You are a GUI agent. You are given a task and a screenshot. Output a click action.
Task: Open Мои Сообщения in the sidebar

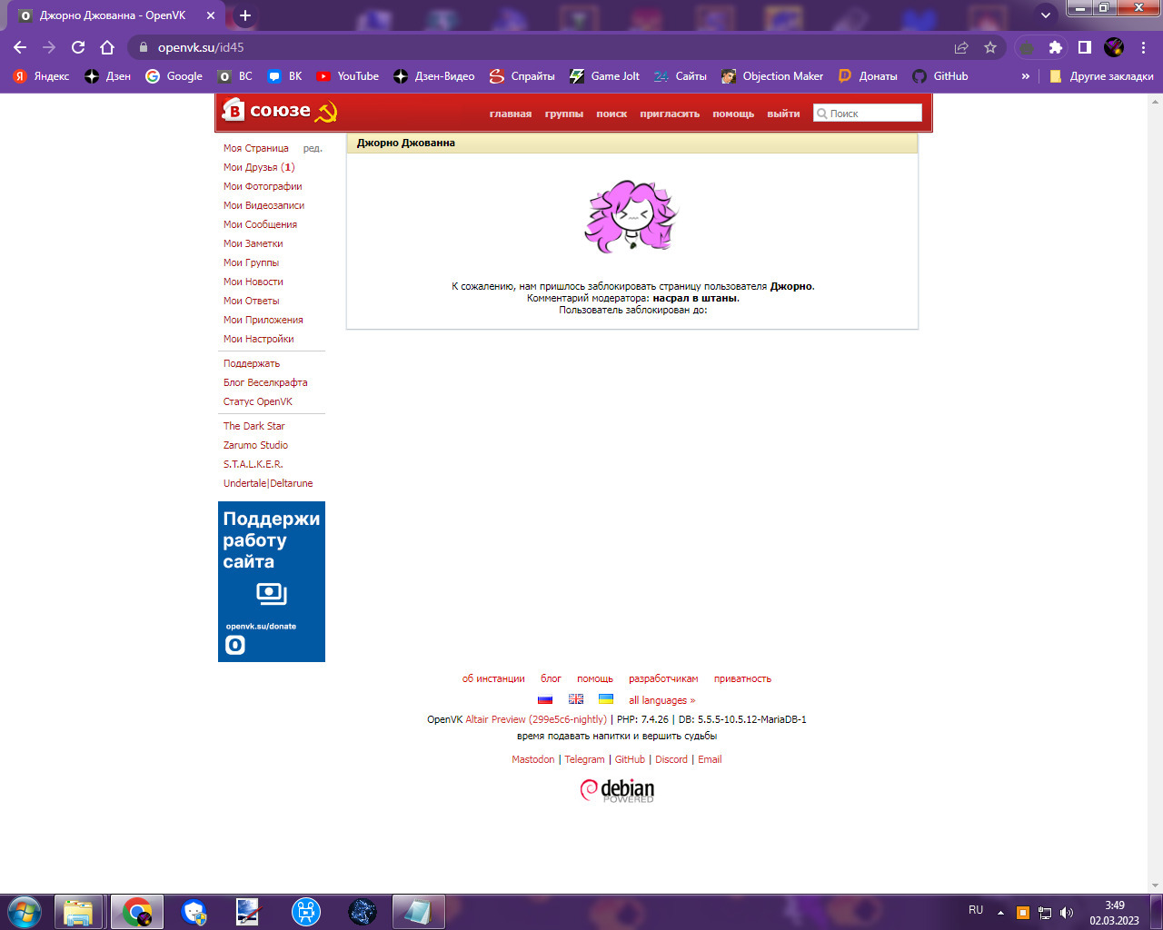click(x=260, y=224)
